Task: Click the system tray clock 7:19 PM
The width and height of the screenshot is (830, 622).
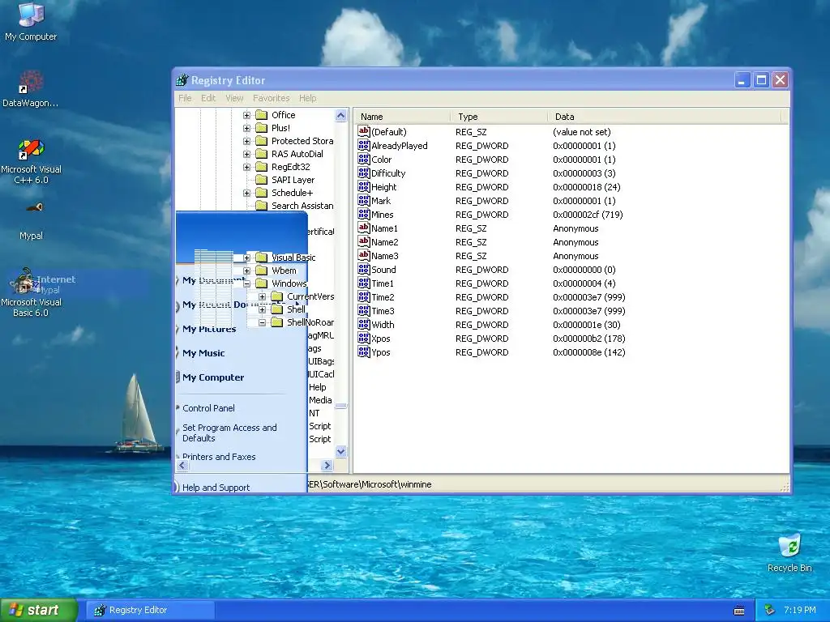Action: pos(800,610)
